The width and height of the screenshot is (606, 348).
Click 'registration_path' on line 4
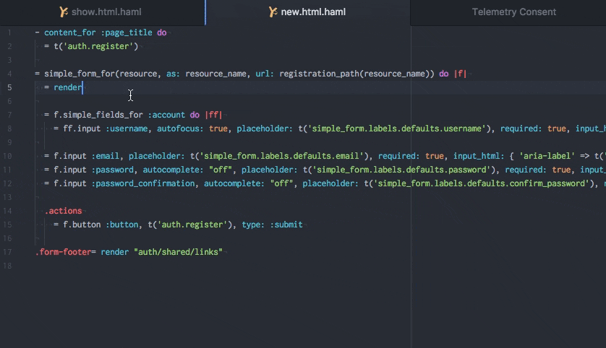pyautogui.click(x=319, y=74)
